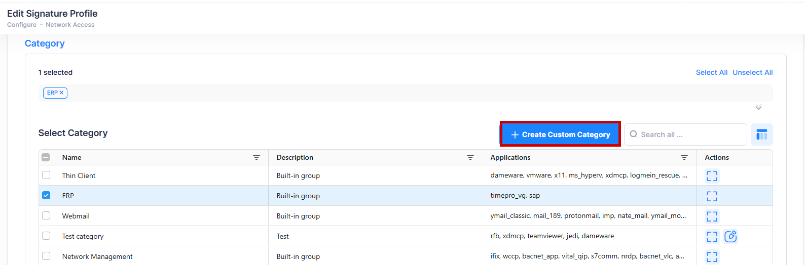Expand details for ERP row

[712, 196]
